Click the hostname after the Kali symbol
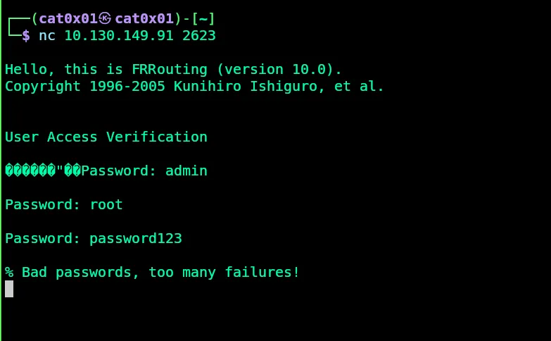The width and height of the screenshot is (551, 341). (144, 18)
